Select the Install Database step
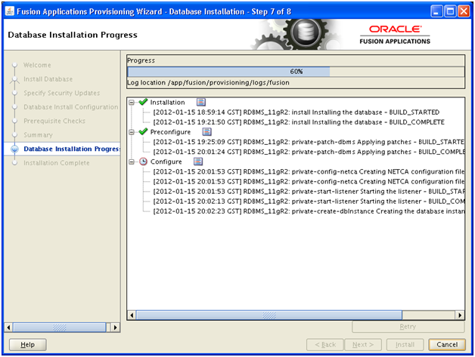 [x=48, y=79]
